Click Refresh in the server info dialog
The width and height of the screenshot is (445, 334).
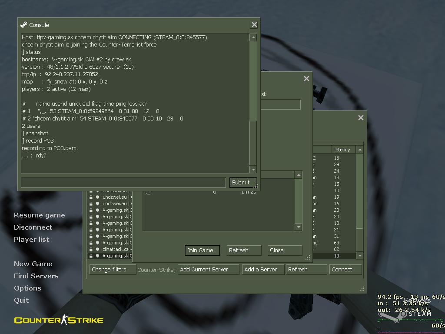click(x=244, y=250)
